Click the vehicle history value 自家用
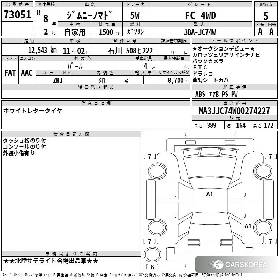 75,32
